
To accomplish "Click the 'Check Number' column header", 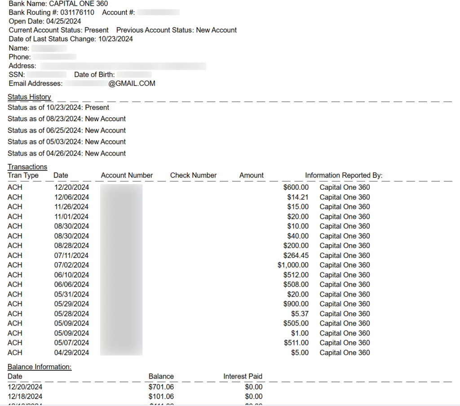I will point(193,175).
